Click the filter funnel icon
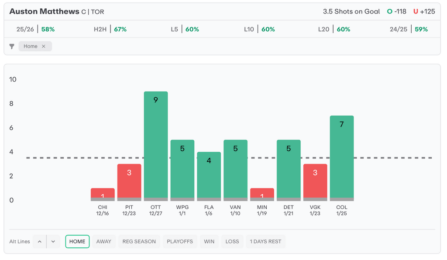Image resolution: width=447 pixels, height=260 pixels. click(x=12, y=46)
